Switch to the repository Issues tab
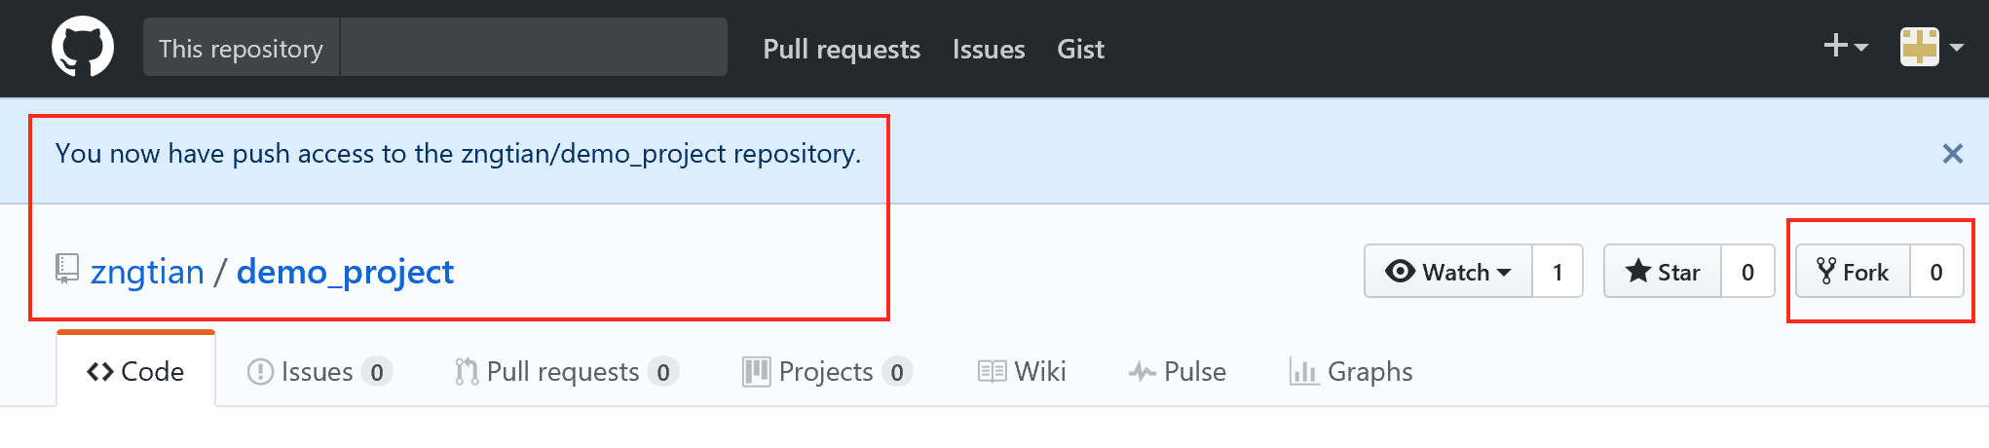 [x=319, y=371]
